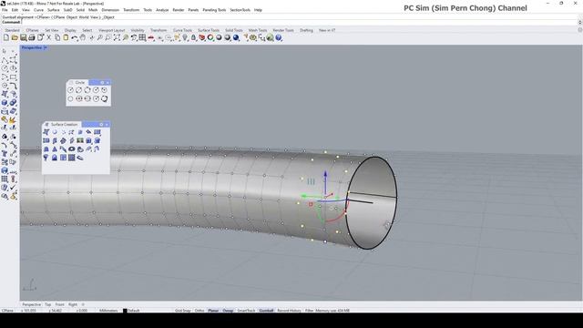Image resolution: width=583 pixels, height=328 pixels.
Task: Click the blue sphere Render icon
Action: click(x=236, y=37)
